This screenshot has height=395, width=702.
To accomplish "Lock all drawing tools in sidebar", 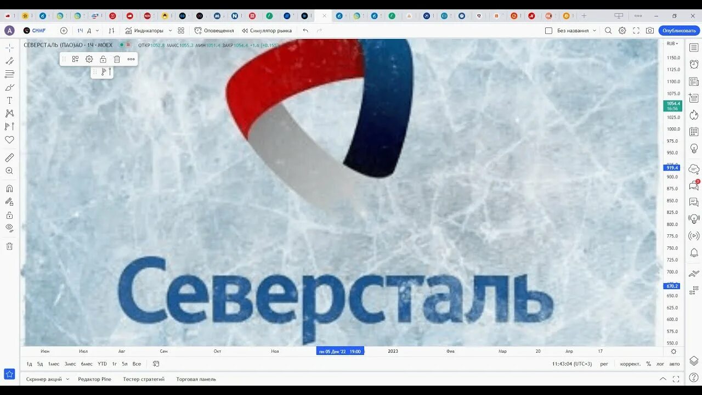I will tap(9, 215).
